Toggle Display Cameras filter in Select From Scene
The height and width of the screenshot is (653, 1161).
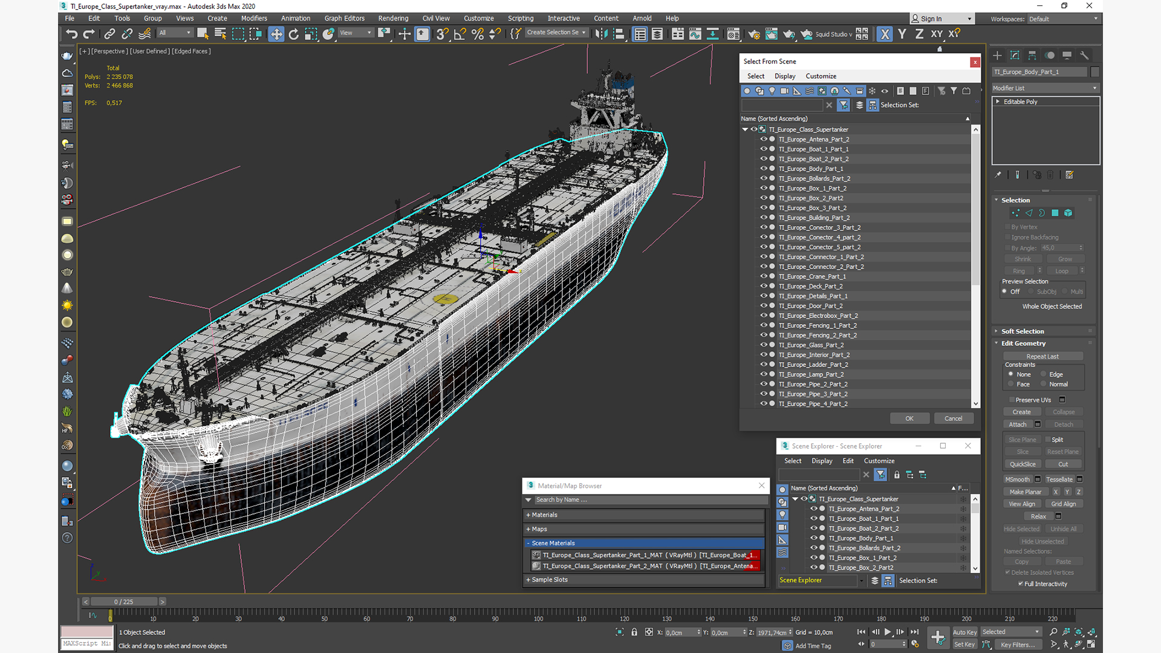click(x=784, y=91)
